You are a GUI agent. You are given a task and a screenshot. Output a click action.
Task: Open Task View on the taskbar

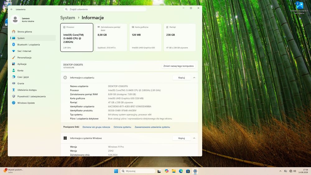point(159,171)
